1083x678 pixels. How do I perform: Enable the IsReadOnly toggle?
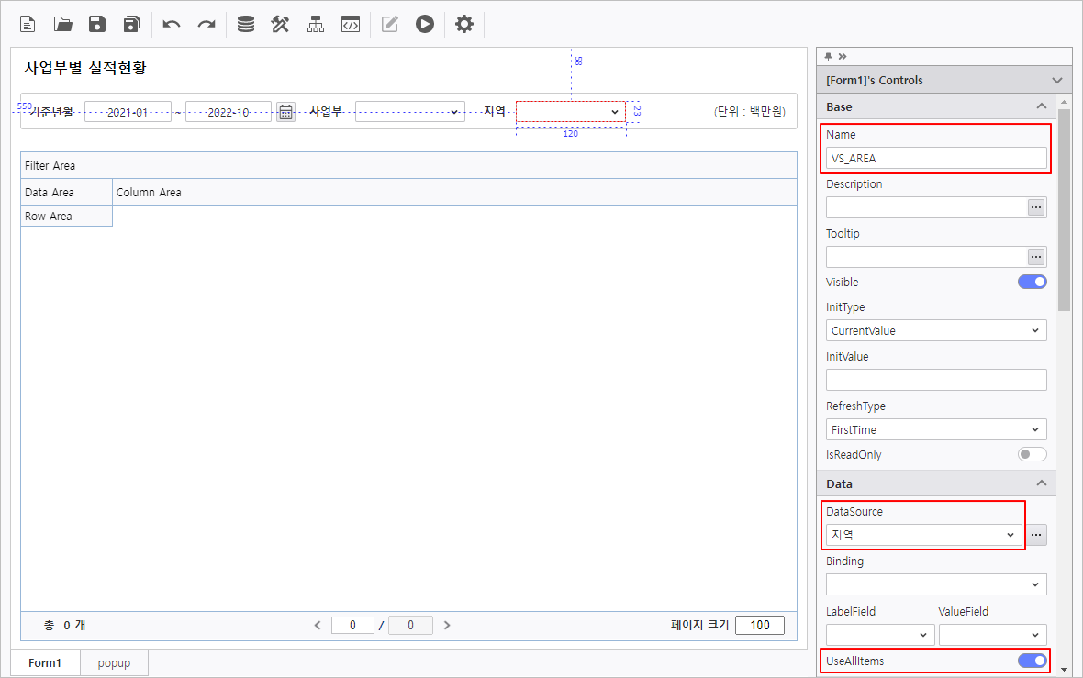click(1032, 455)
